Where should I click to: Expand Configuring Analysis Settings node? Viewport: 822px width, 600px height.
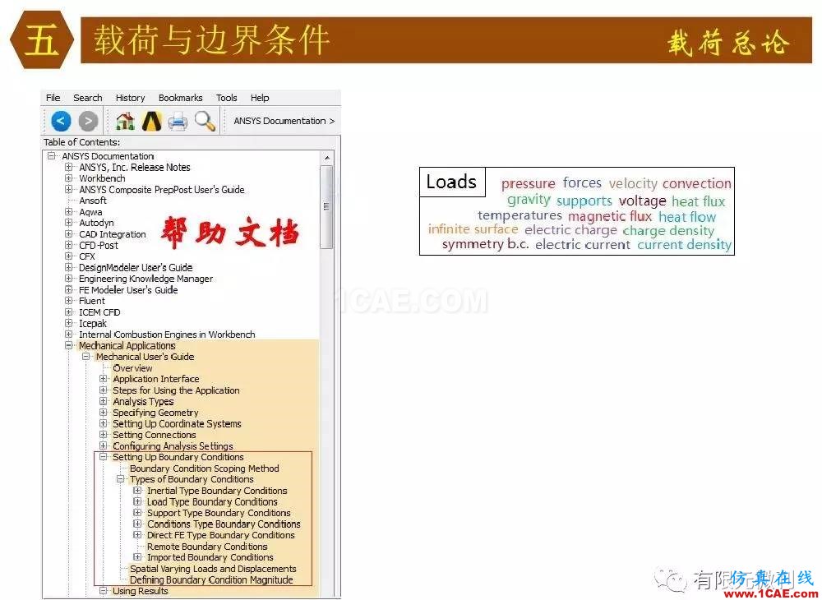(x=104, y=446)
